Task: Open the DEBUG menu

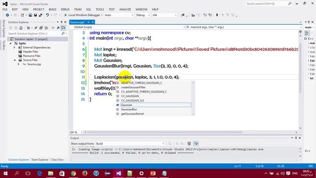Action: coord(65,9)
